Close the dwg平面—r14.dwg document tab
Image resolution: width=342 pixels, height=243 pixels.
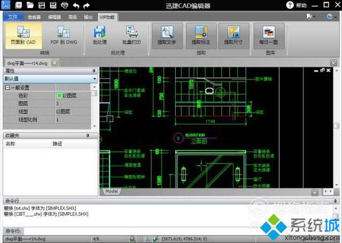pyautogui.click(x=55, y=63)
